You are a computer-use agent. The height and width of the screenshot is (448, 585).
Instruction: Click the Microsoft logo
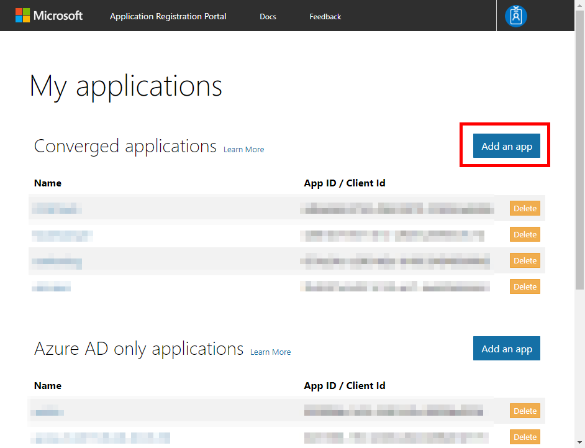pos(49,16)
